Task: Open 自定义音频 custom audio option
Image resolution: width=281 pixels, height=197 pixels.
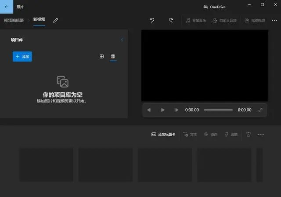Action: coord(224,21)
